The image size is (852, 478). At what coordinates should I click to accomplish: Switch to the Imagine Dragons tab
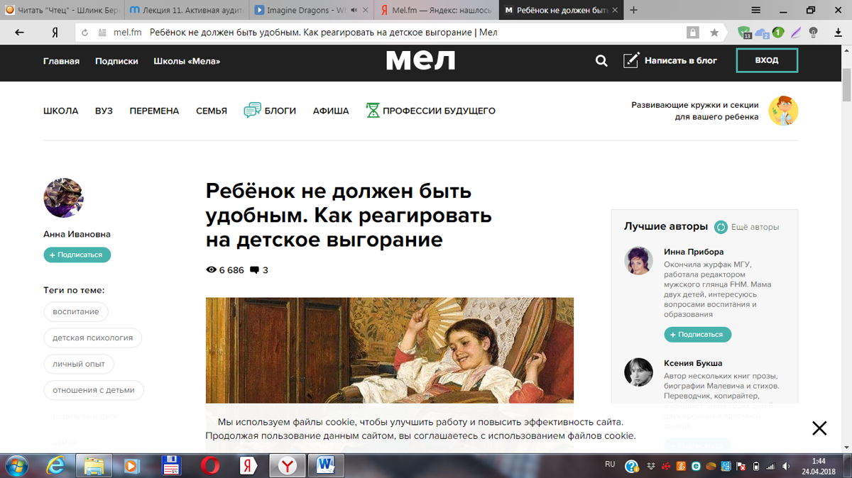312,10
